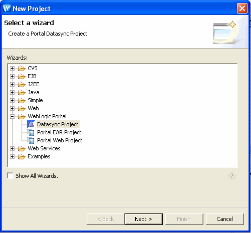Select the J2EE label
Screen dimensions: 251x233
pos(34,84)
